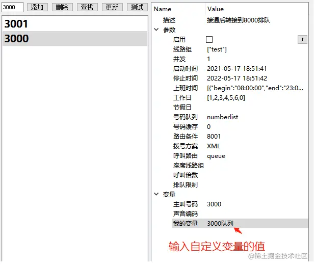Click the 添加 button
Screen dimensions: 315x267
pos(37,8)
